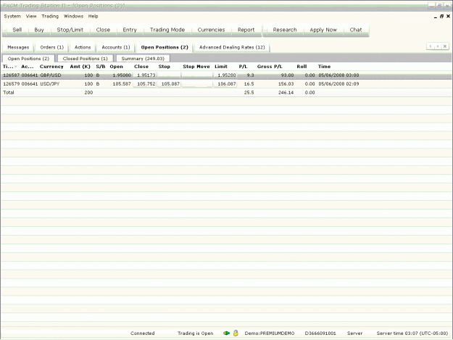Sort by the Currency column header

click(x=51, y=67)
